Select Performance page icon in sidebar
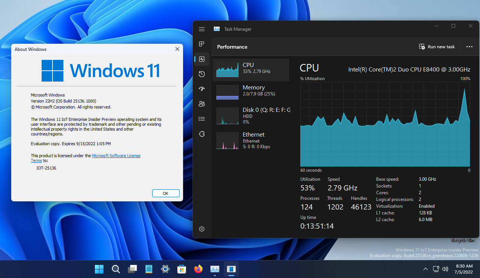Image resolution: width=480 pixels, height=278 pixels. point(202,59)
